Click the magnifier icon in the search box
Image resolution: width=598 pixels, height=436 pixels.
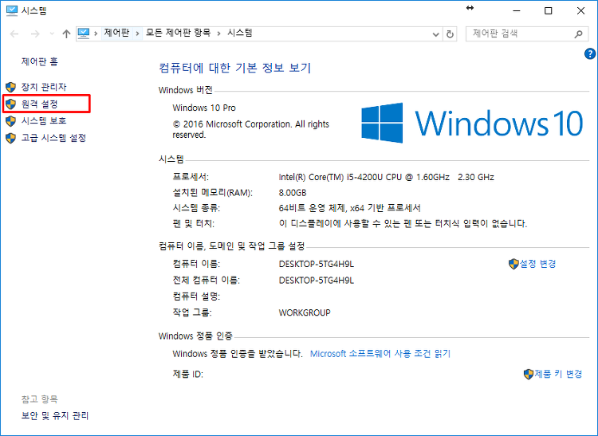pos(578,34)
